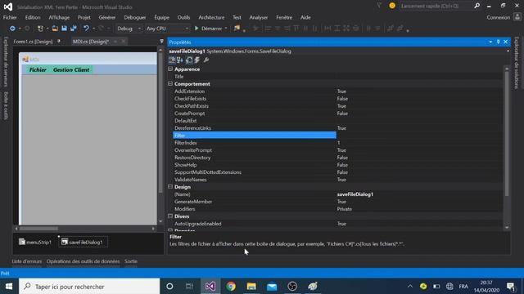This screenshot has height=294, width=524.
Task: Click the account avatar icon next to Connexion
Action: point(517,17)
